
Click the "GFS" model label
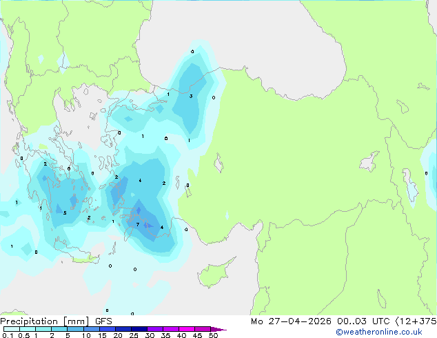[x=103, y=321]
